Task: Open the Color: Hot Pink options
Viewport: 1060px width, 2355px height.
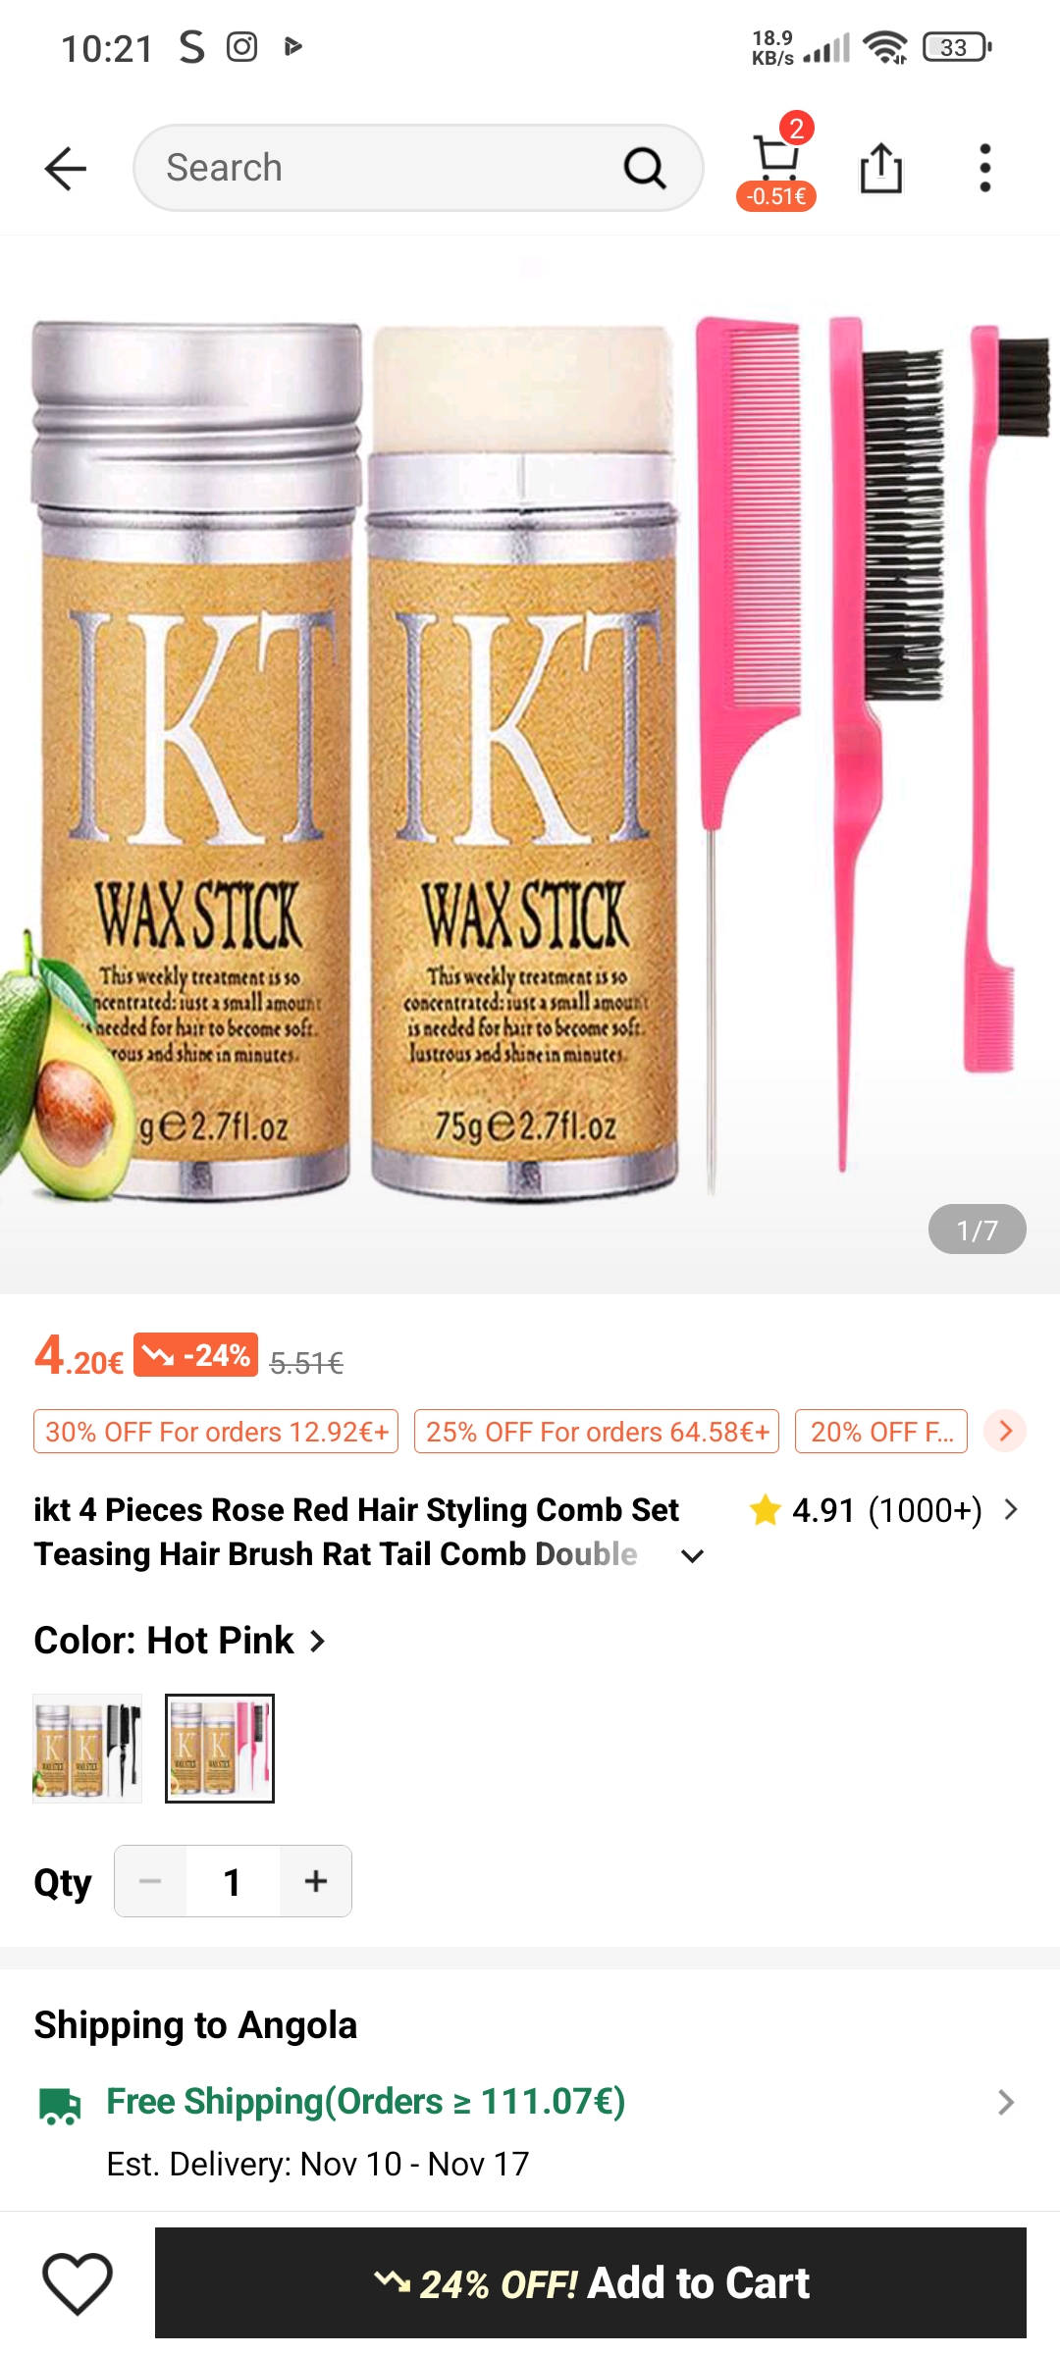Action: tap(180, 1641)
